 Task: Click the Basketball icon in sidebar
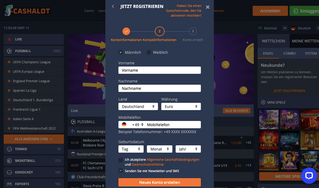click(x=9, y=161)
